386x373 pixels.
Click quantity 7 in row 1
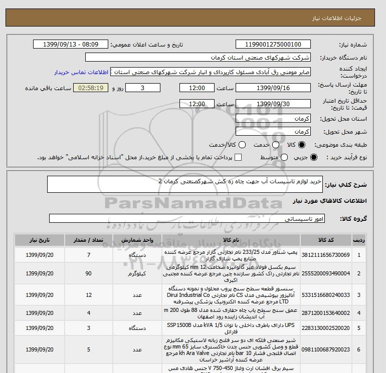click(89, 255)
